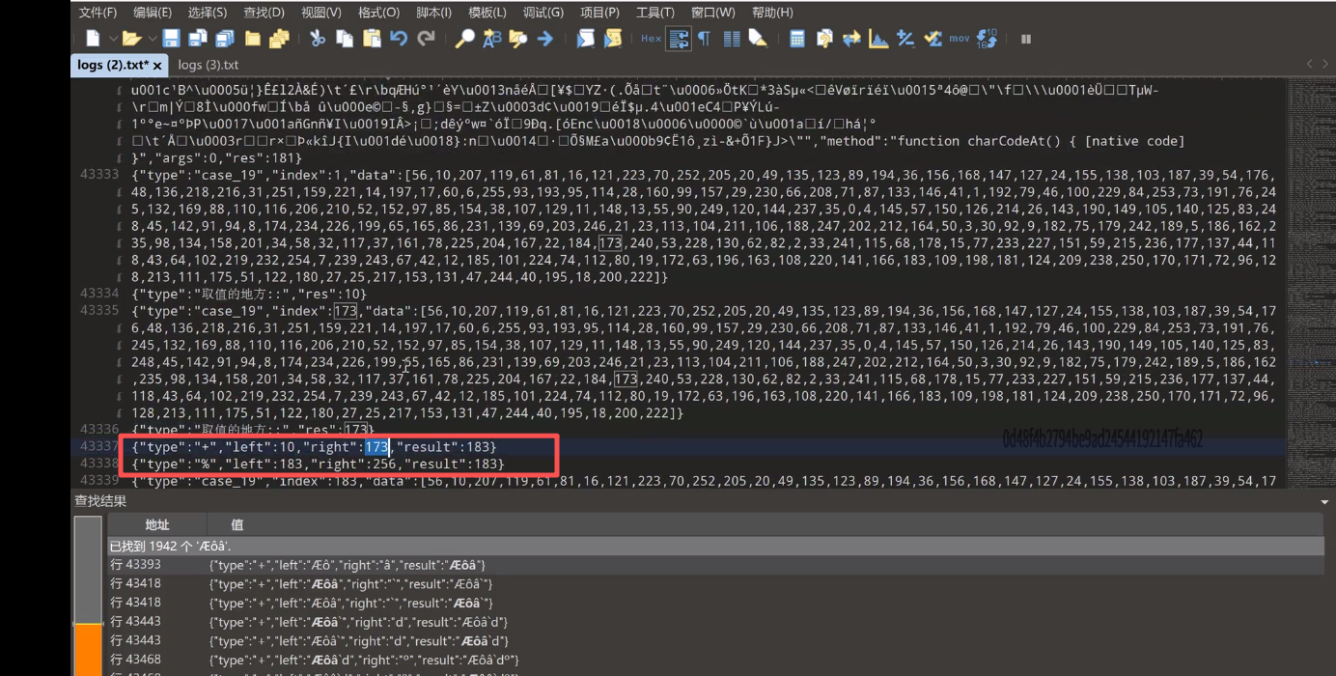This screenshot has height=676, width=1336.
Task: Click the pause icon in toolbar
Action: (x=1025, y=39)
